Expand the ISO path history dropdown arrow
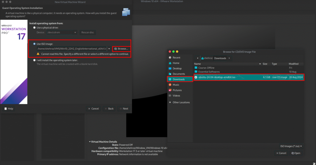Image resolution: width=316 pixels, height=165 pixels. coord(109,49)
